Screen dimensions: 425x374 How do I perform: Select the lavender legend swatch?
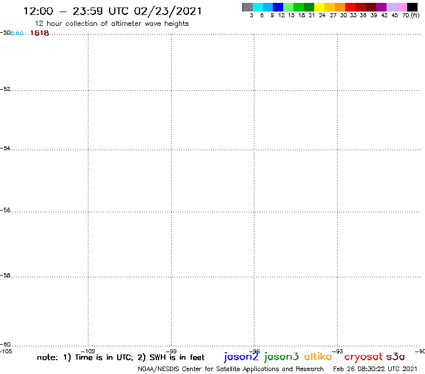tap(392, 7)
